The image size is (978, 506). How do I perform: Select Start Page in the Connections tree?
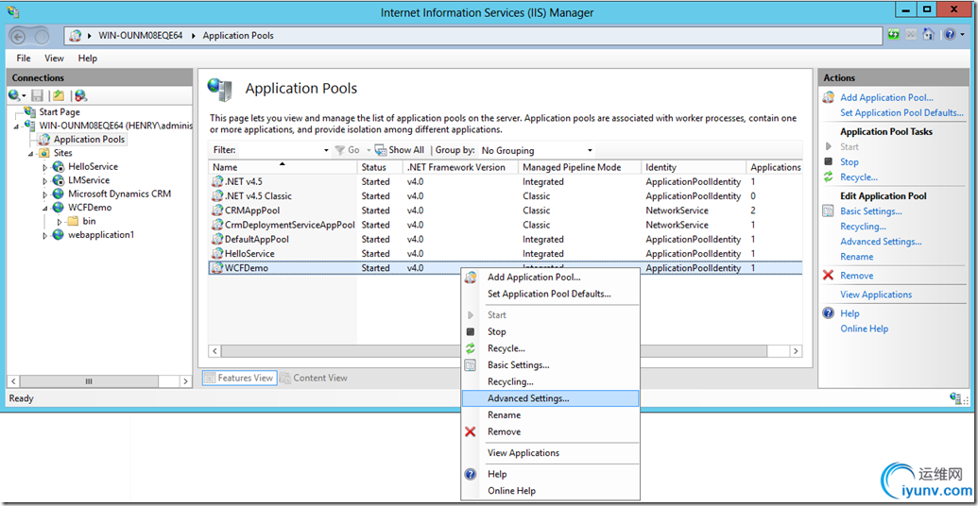click(x=60, y=112)
